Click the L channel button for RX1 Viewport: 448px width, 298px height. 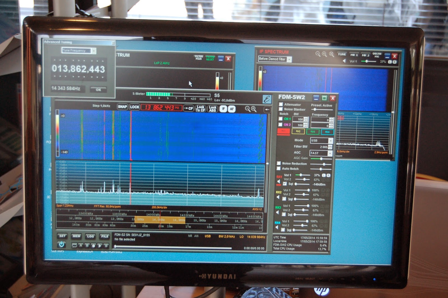pyautogui.click(x=324, y=175)
